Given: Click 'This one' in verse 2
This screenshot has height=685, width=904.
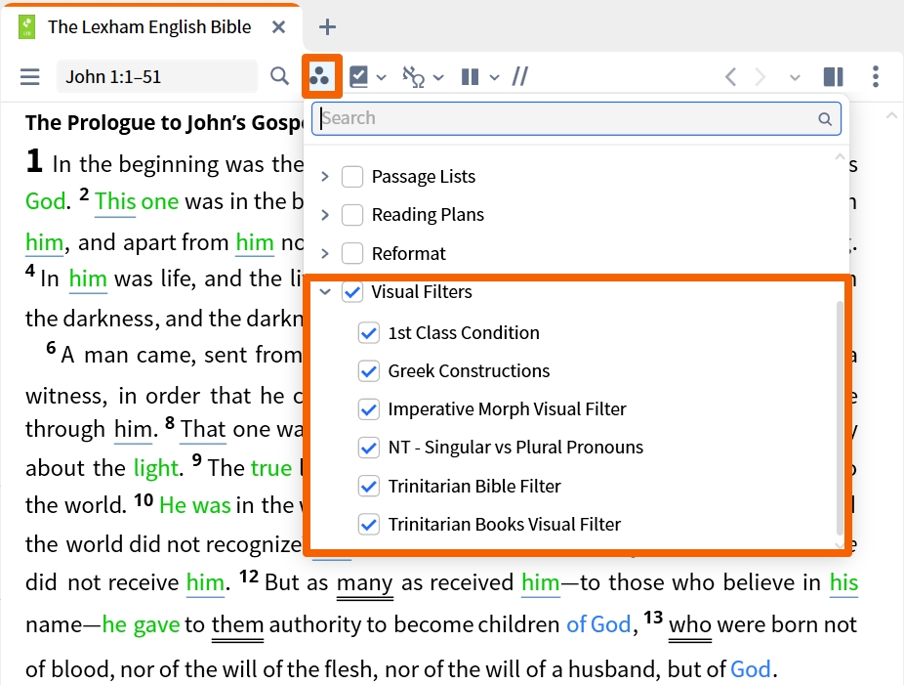Looking at the screenshot, I should pos(137,201).
